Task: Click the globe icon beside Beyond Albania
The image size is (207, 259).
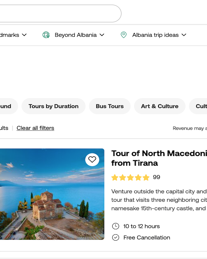Action: pyautogui.click(x=46, y=35)
